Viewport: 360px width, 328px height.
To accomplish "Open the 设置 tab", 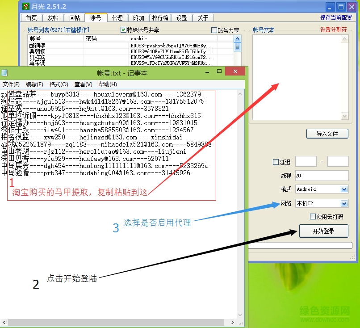I will click(x=182, y=18).
